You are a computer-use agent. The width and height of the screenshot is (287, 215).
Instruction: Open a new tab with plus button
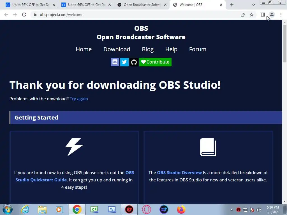232,5
